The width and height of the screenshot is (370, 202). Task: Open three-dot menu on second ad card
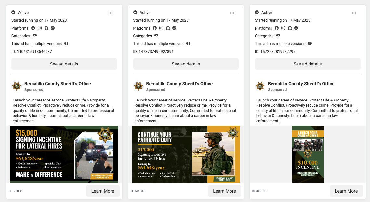(x=232, y=13)
